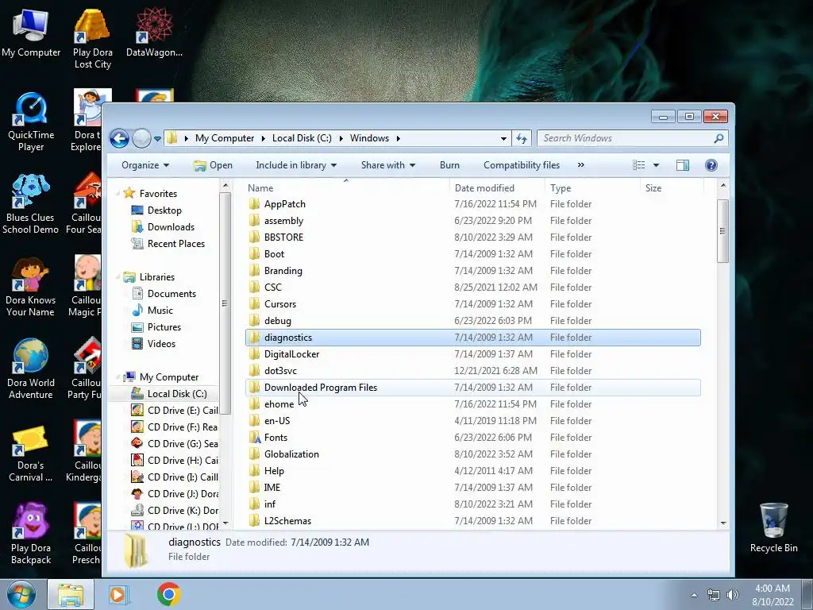Show more toolbar commands chevron
Image resolution: width=813 pixels, height=610 pixels.
click(x=580, y=165)
